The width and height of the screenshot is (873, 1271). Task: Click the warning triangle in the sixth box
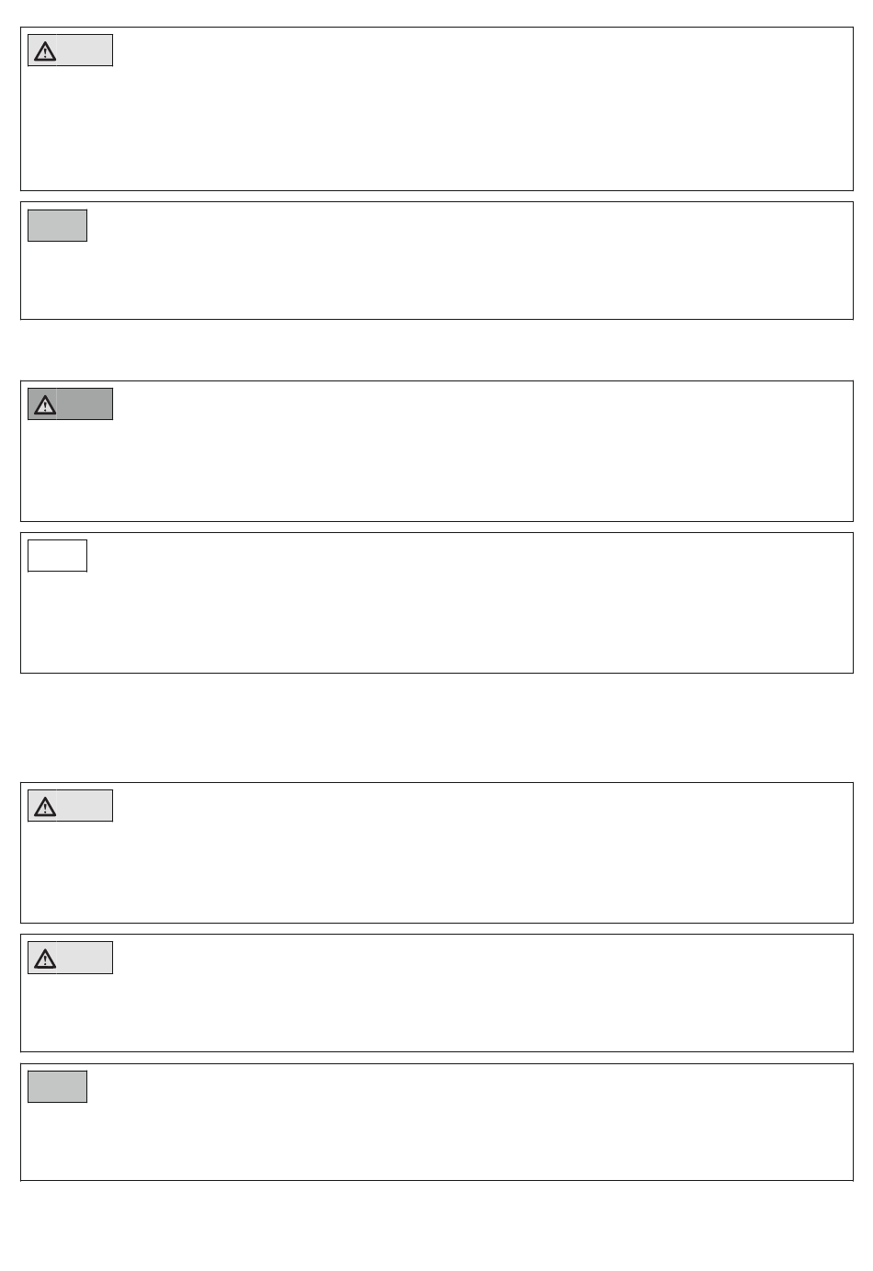click(x=44, y=959)
